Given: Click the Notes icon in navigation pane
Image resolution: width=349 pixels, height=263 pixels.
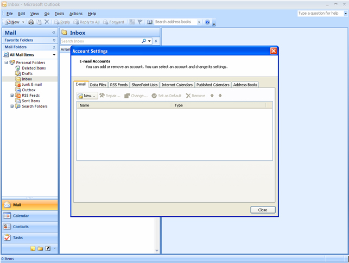Looking at the screenshot, I should click(x=33, y=248).
